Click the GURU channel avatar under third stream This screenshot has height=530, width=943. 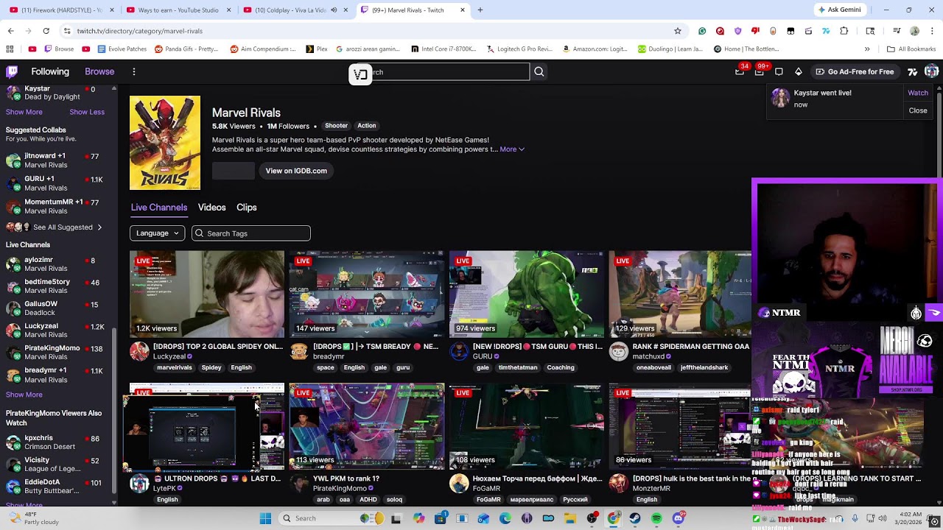pos(459,351)
